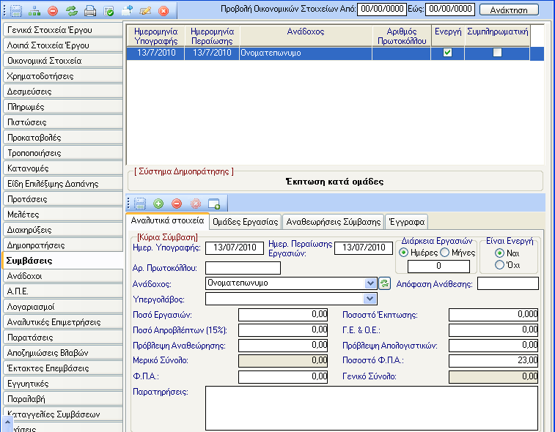
Task: Open Γενικά Στοιχεία Έργου section
Action: tap(63, 30)
